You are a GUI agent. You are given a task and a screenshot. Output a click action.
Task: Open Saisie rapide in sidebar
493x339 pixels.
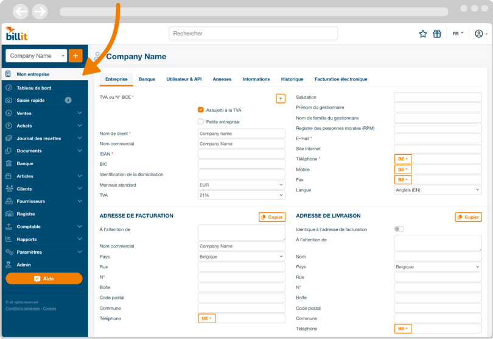click(x=30, y=101)
